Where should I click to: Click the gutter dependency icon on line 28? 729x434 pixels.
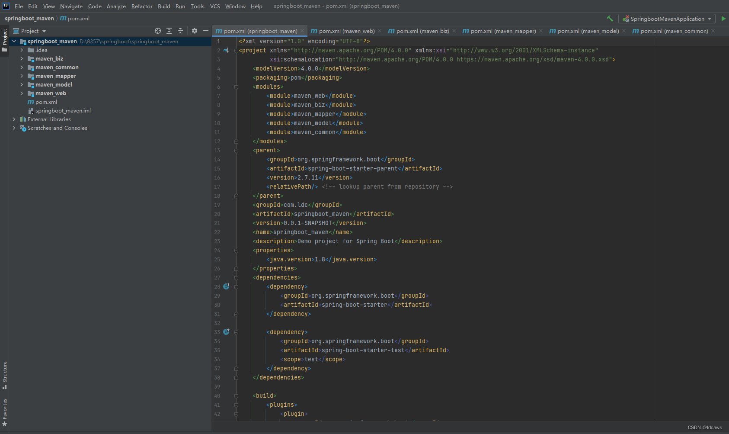pyautogui.click(x=226, y=286)
